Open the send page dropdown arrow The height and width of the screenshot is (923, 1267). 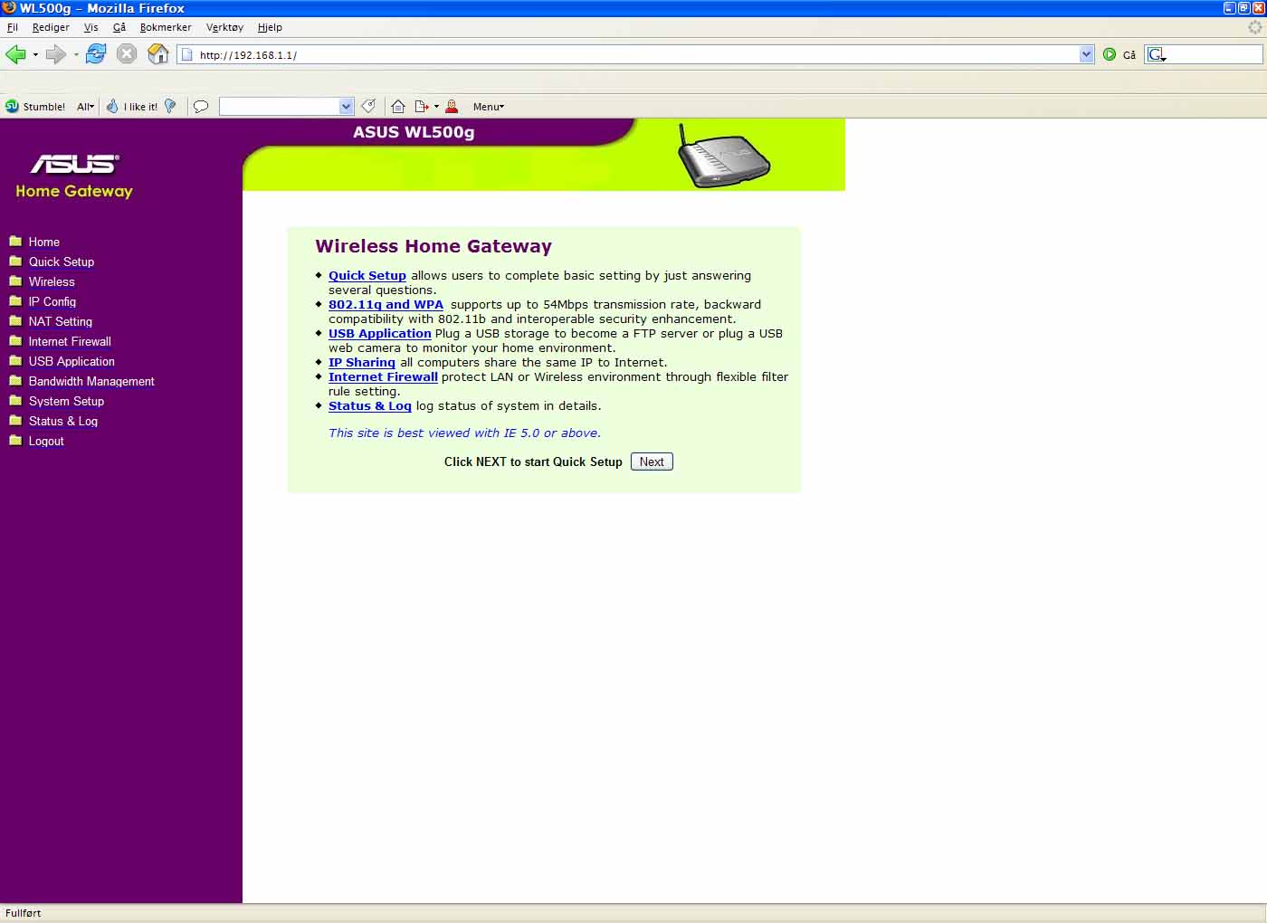click(436, 107)
